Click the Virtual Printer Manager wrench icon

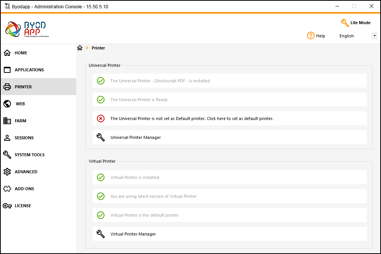click(x=101, y=234)
